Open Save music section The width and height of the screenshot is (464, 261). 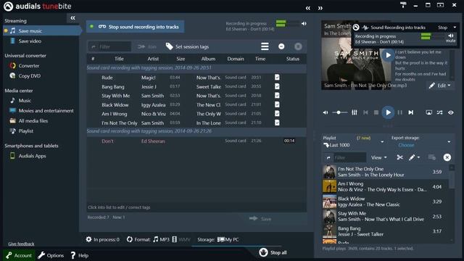[x=30, y=30]
